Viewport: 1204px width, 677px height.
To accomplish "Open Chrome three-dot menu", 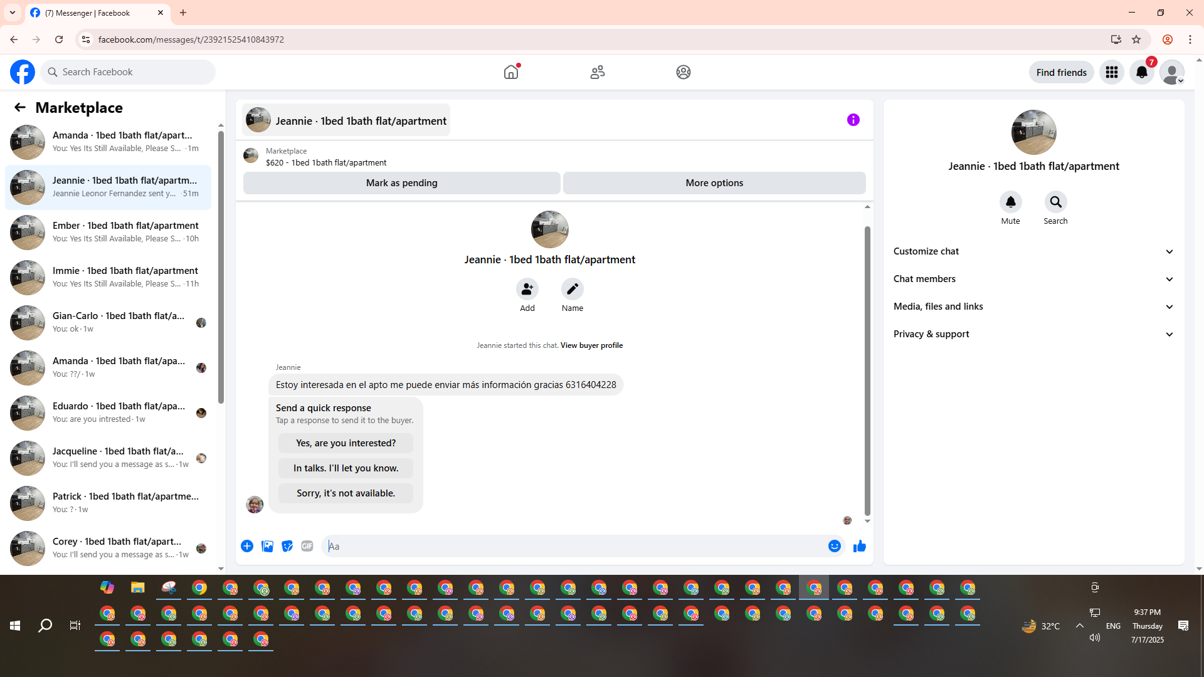I will pos(1190,39).
